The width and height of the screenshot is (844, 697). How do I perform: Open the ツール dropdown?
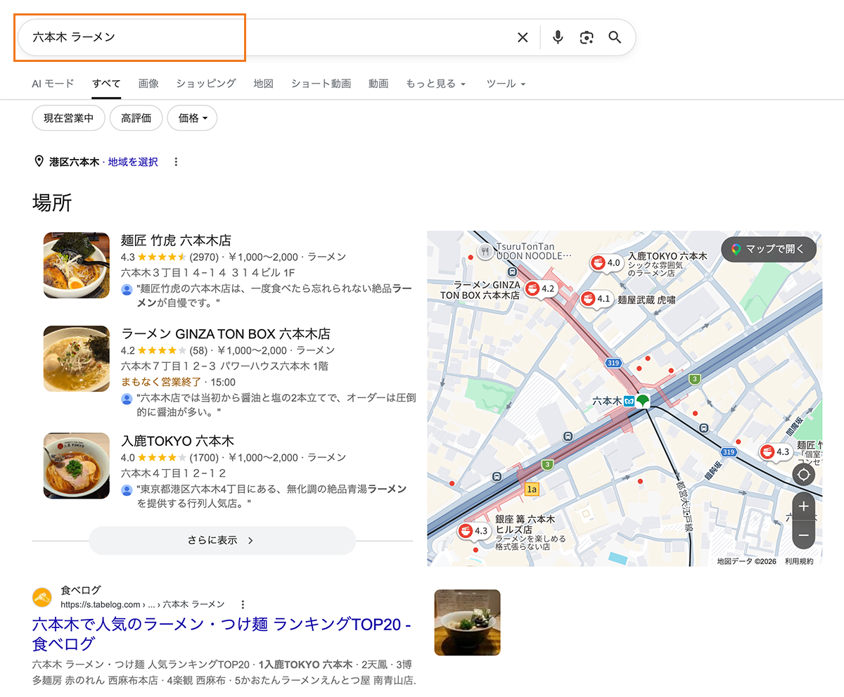pyautogui.click(x=506, y=84)
